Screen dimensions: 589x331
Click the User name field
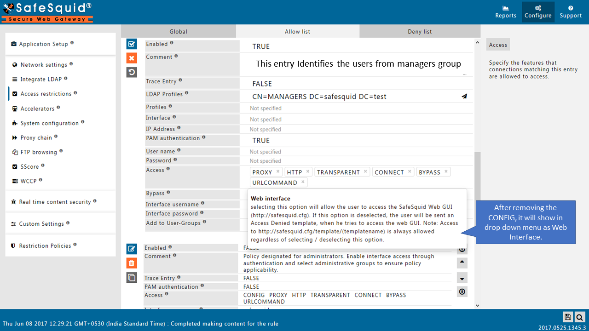[x=357, y=152]
